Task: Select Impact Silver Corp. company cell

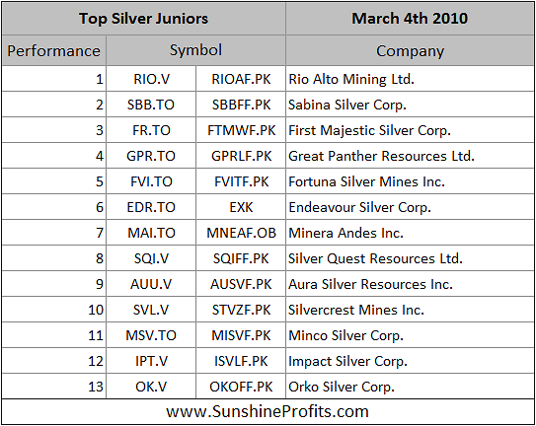Action: [410, 361]
